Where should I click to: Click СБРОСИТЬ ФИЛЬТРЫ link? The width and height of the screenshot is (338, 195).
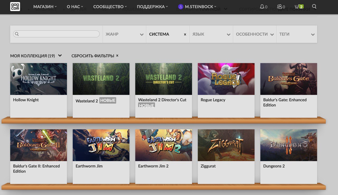click(x=93, y=56)
